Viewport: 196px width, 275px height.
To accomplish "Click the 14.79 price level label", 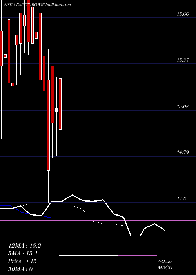I will click(183, 152).
